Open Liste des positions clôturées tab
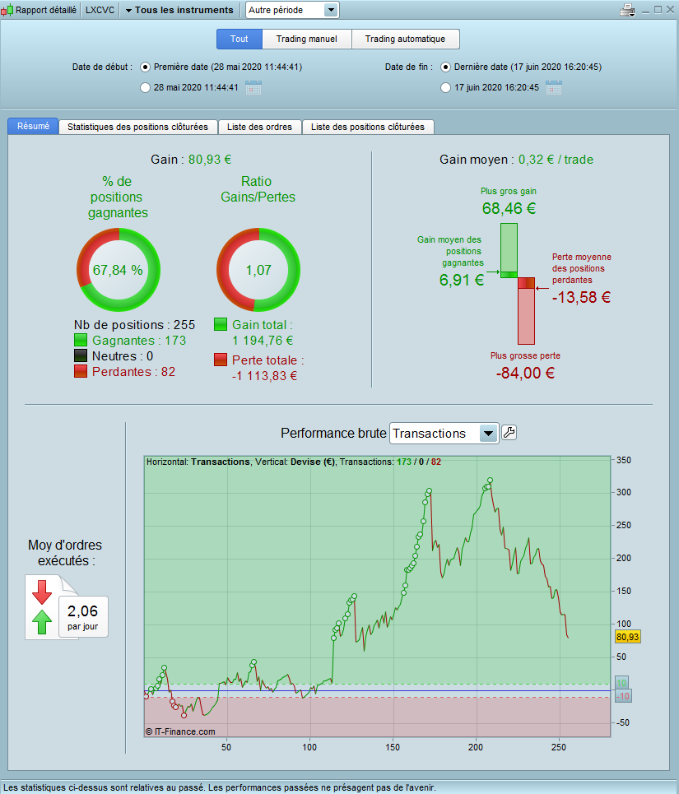679x794 pixels. [368, 127]
